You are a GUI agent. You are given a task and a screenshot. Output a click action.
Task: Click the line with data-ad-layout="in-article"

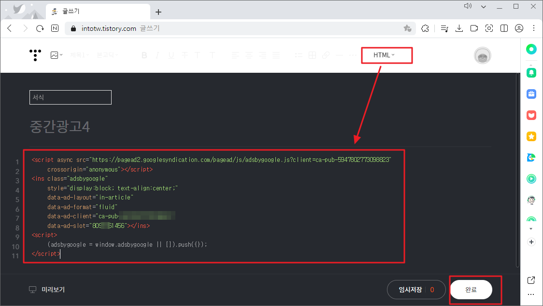pyautogui.click(x=90, y=198)
